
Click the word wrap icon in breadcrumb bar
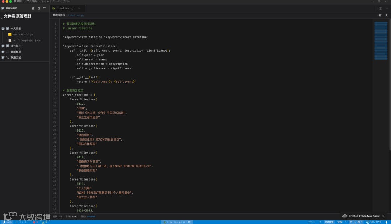coord(380,15)
